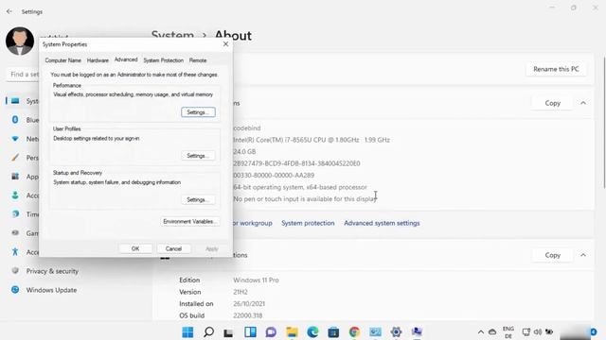Select the version value 21H2
Image resolution: width=606 pixels, height=340 pixels.
pyautogui.click(x=241, y=292)
